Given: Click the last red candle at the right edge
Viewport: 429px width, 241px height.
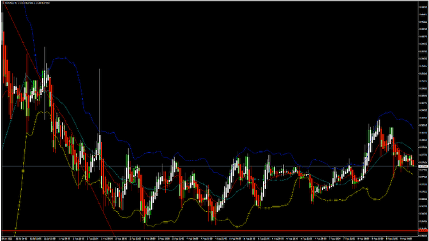Looking at the screenshot, I should point(413,162).
